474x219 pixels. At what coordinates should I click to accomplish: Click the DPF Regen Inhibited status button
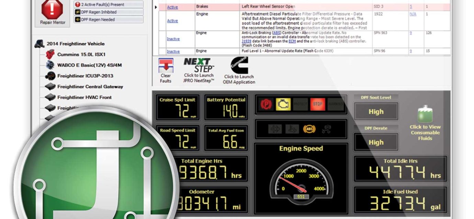(109, 12)
